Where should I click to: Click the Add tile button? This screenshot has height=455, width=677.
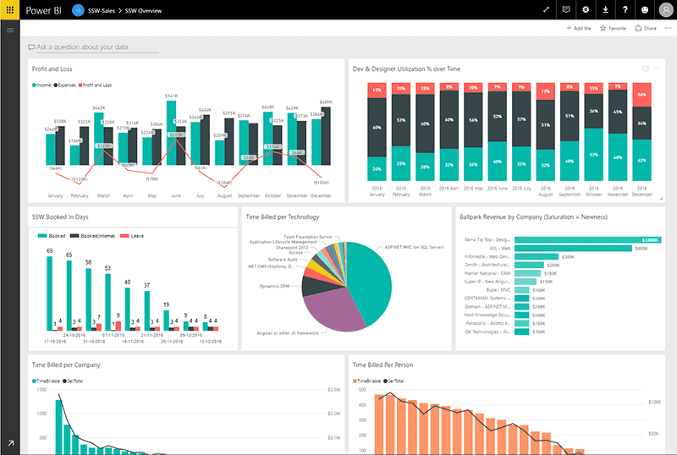[x=579, y=29]
